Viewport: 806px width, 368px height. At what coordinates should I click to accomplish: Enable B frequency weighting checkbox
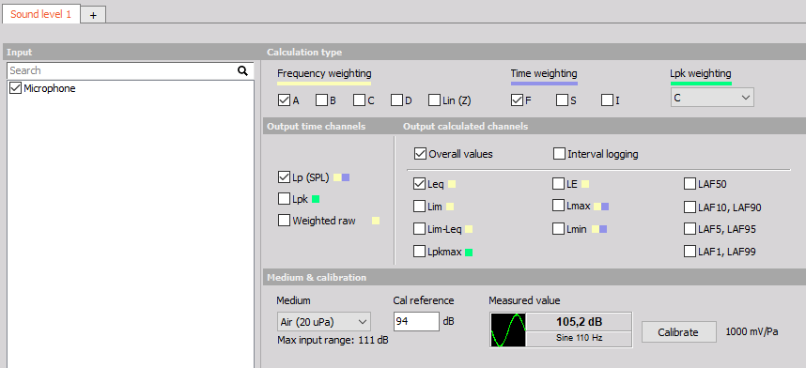tap(321, 100)
